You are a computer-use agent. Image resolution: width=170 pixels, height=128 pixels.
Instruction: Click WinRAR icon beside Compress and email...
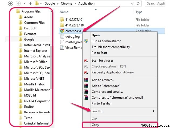point(86,92)
